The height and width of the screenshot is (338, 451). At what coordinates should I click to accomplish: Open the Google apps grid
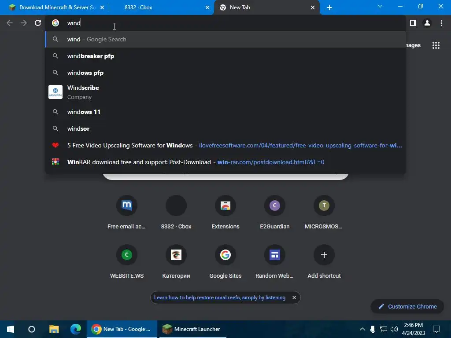[x=436, y=45]
